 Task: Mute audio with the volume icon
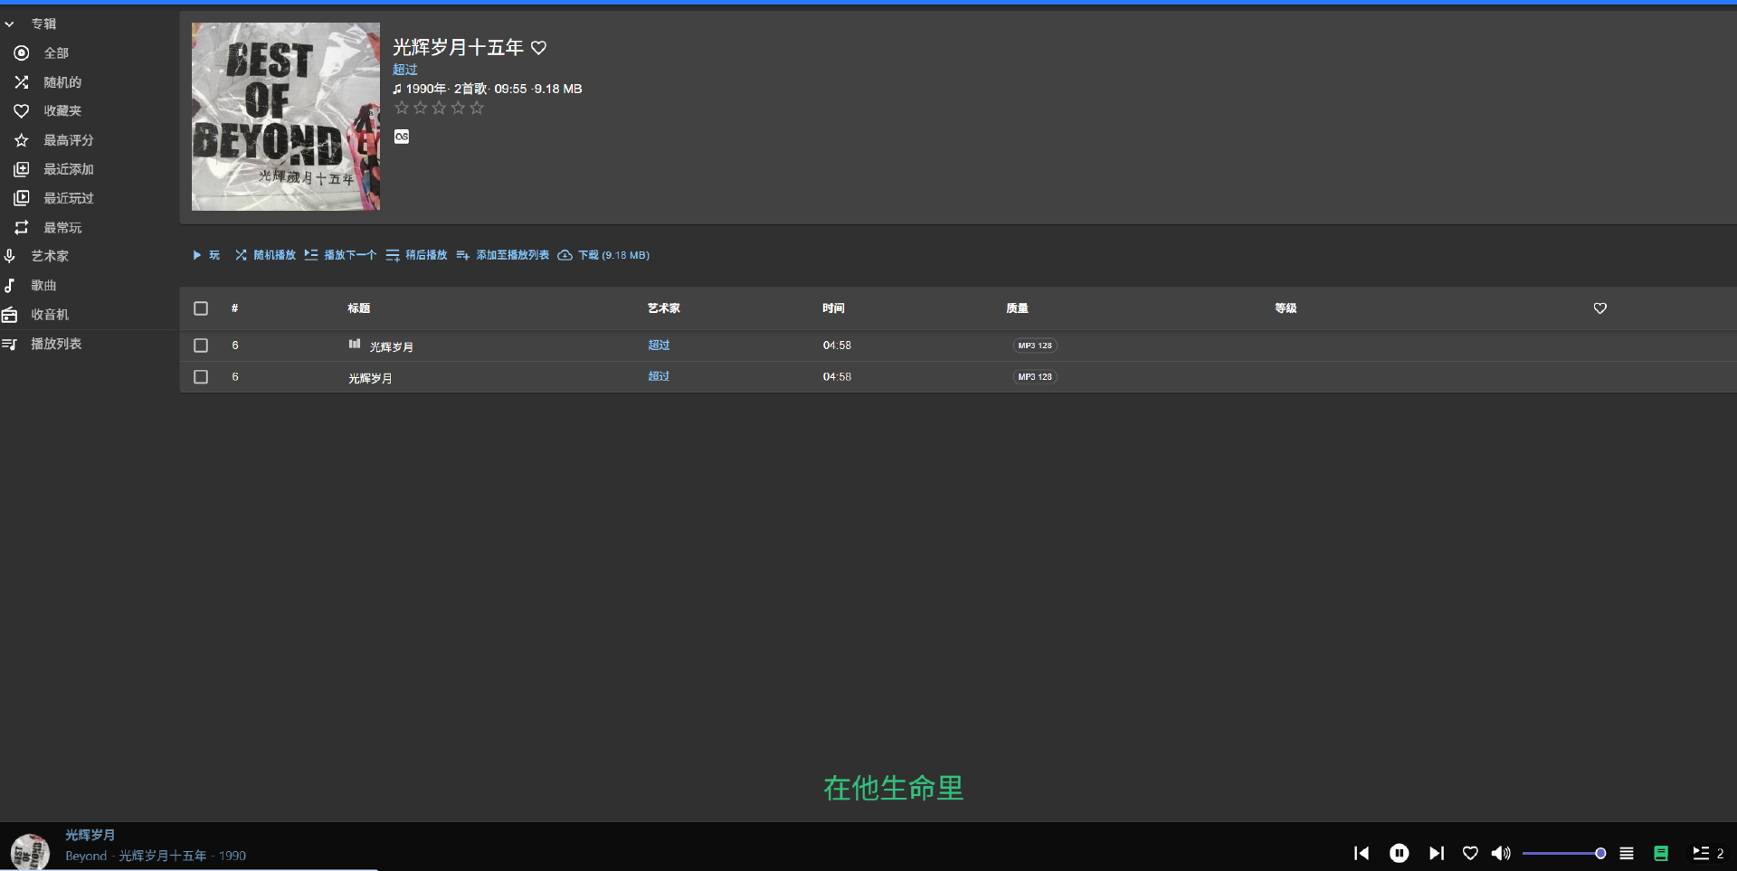click(x=1501, y=853)
